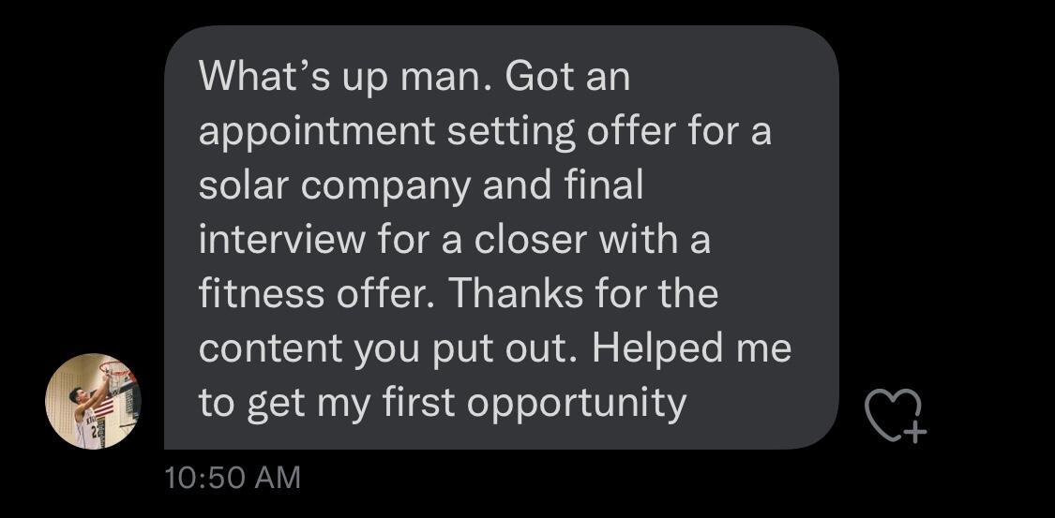Click "Helped me" in the message

(692, 348)
